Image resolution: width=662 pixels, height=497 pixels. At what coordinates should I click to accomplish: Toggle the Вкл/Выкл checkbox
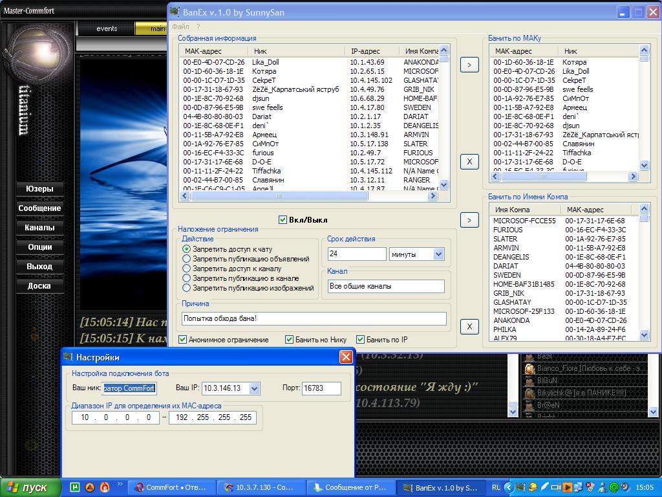[283, 220]
